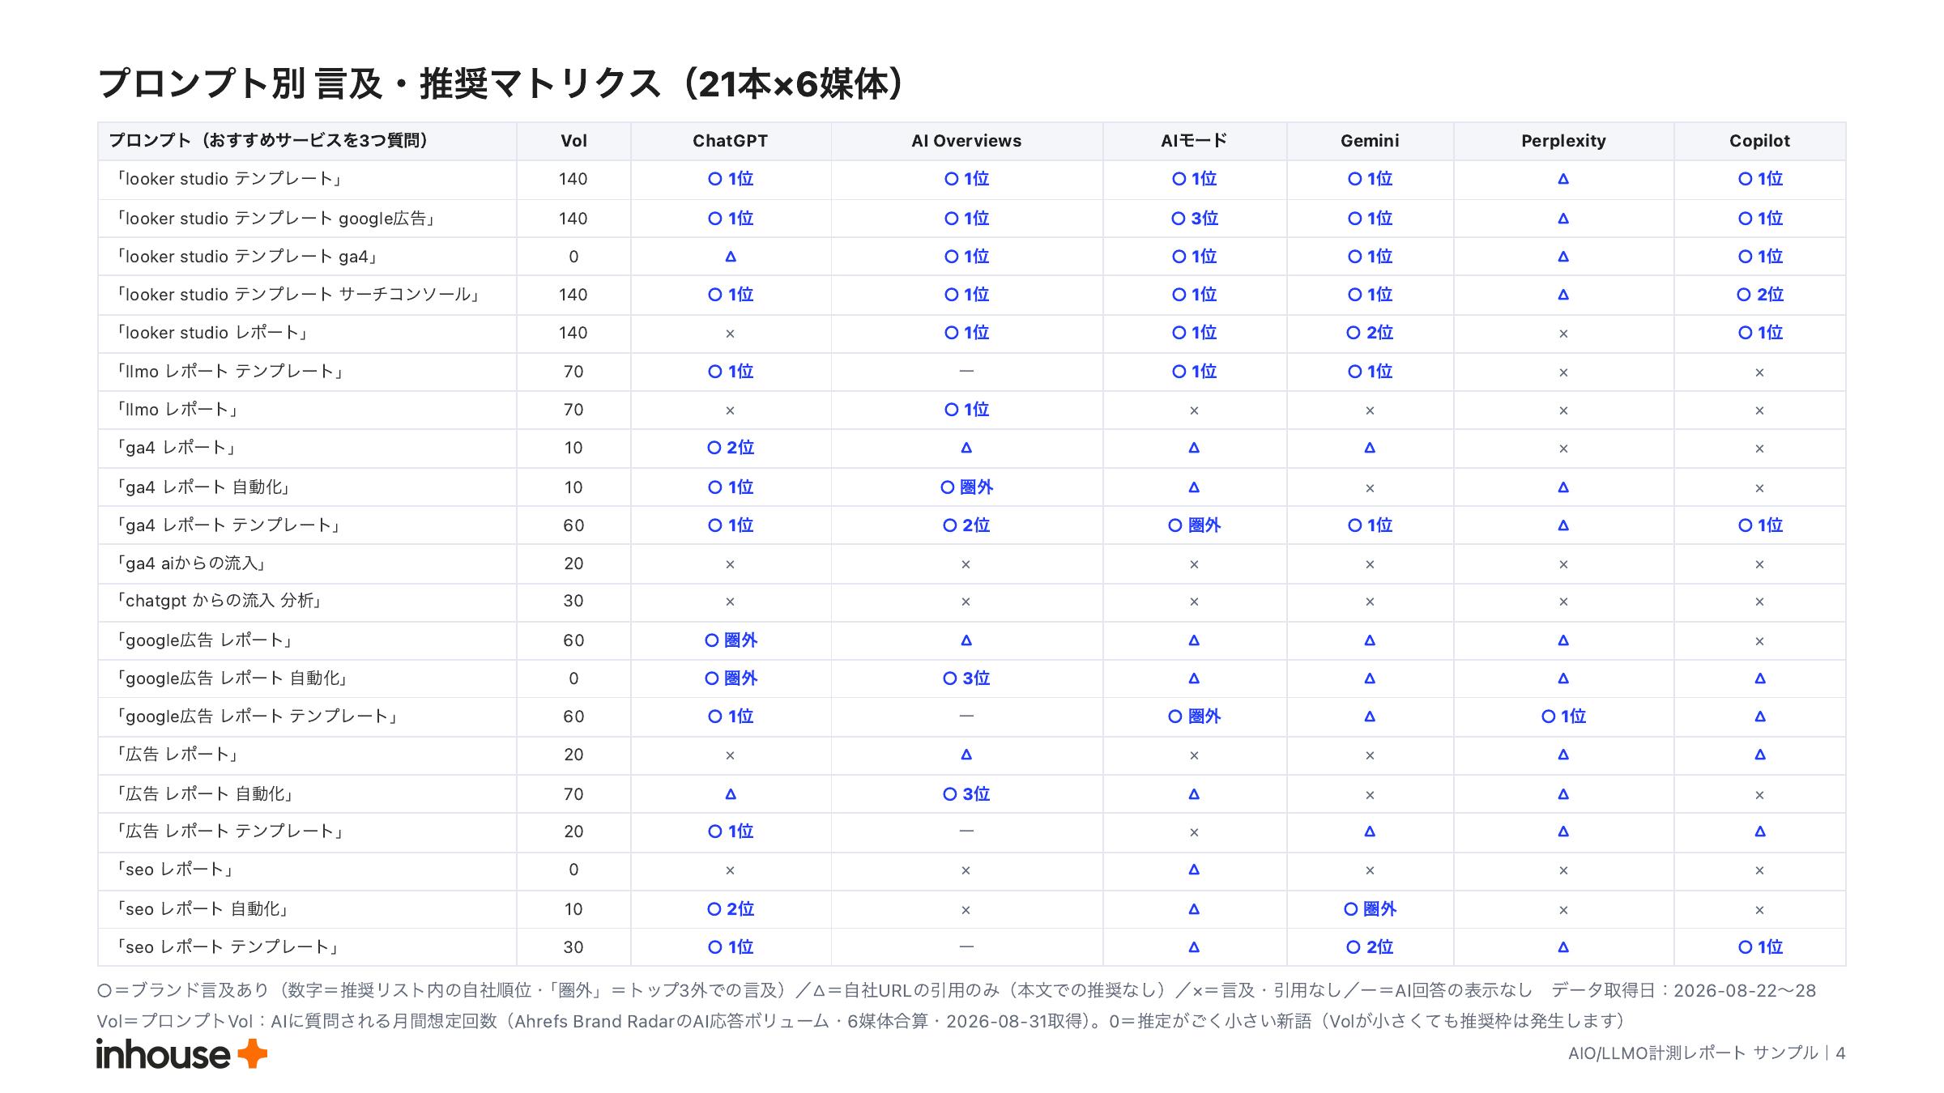Click row 「chatgpt からの流入 分析」

[972, 602]
